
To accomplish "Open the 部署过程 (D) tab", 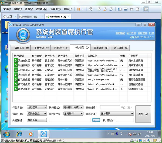I will [100, 48].
